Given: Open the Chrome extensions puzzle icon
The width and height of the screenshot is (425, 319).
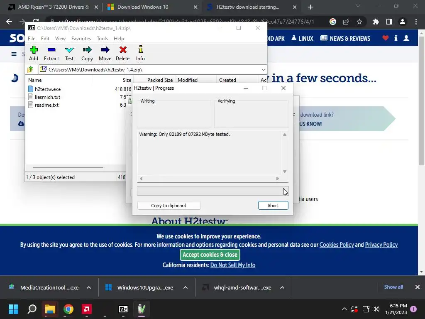Looking at the screenshot, I should click(x=376, y=22).
